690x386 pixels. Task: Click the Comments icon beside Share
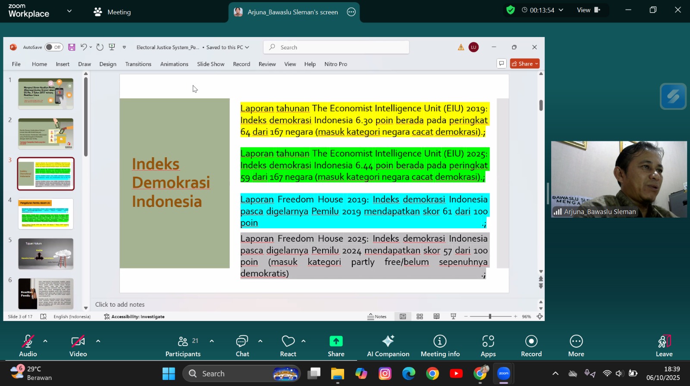click(502, 64)
